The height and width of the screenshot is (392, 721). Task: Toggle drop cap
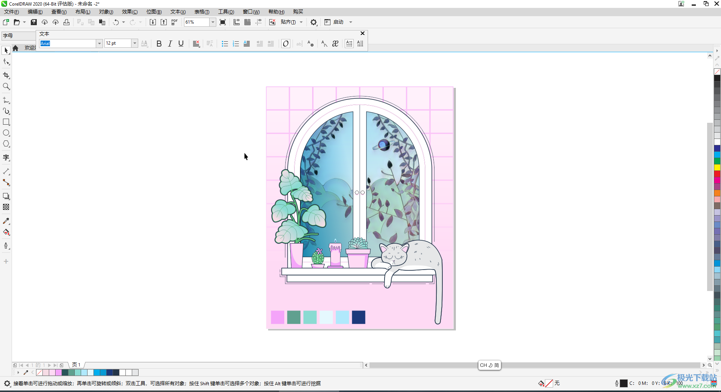pos(247,44)
